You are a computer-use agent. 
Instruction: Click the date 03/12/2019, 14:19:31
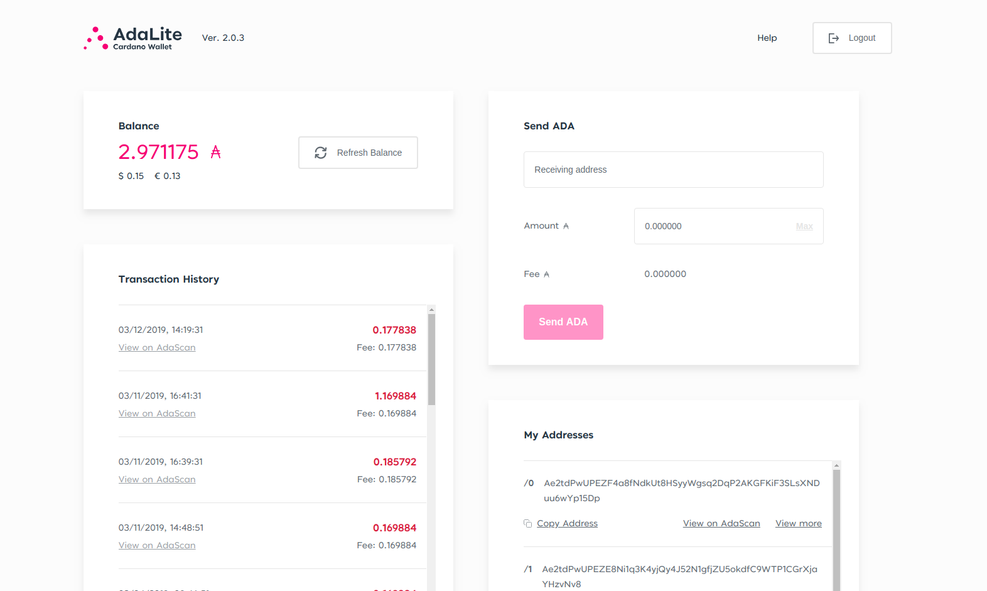point(161,330)
